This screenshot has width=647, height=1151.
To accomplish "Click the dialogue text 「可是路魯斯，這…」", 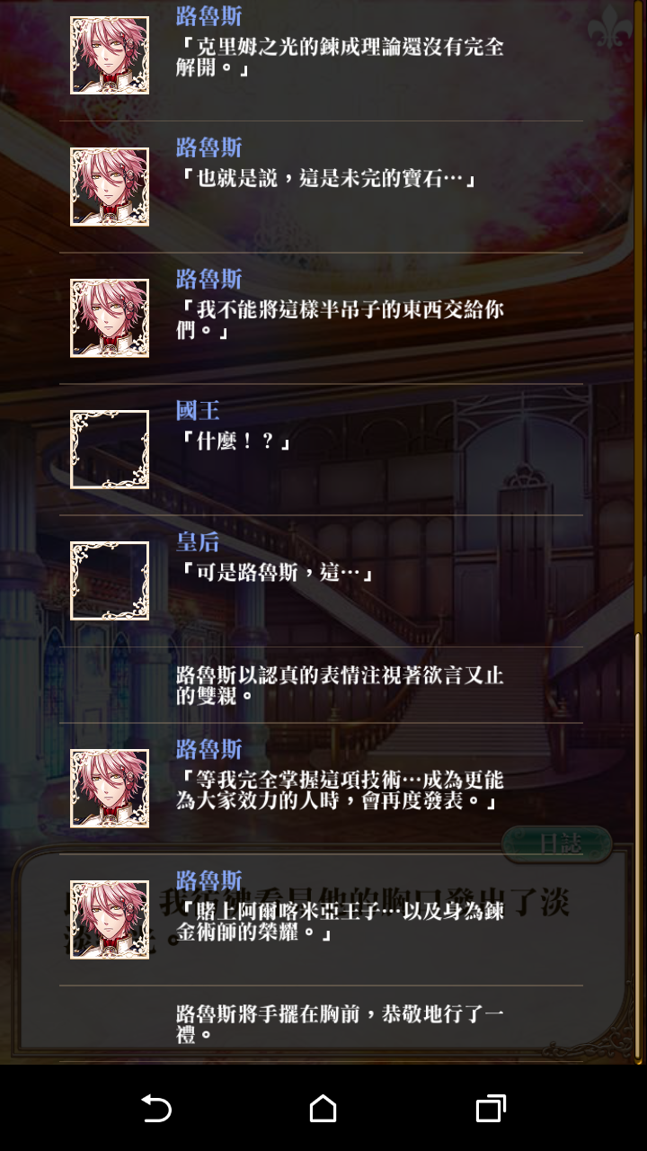I will pyautogui.click(x=277, y=573).
